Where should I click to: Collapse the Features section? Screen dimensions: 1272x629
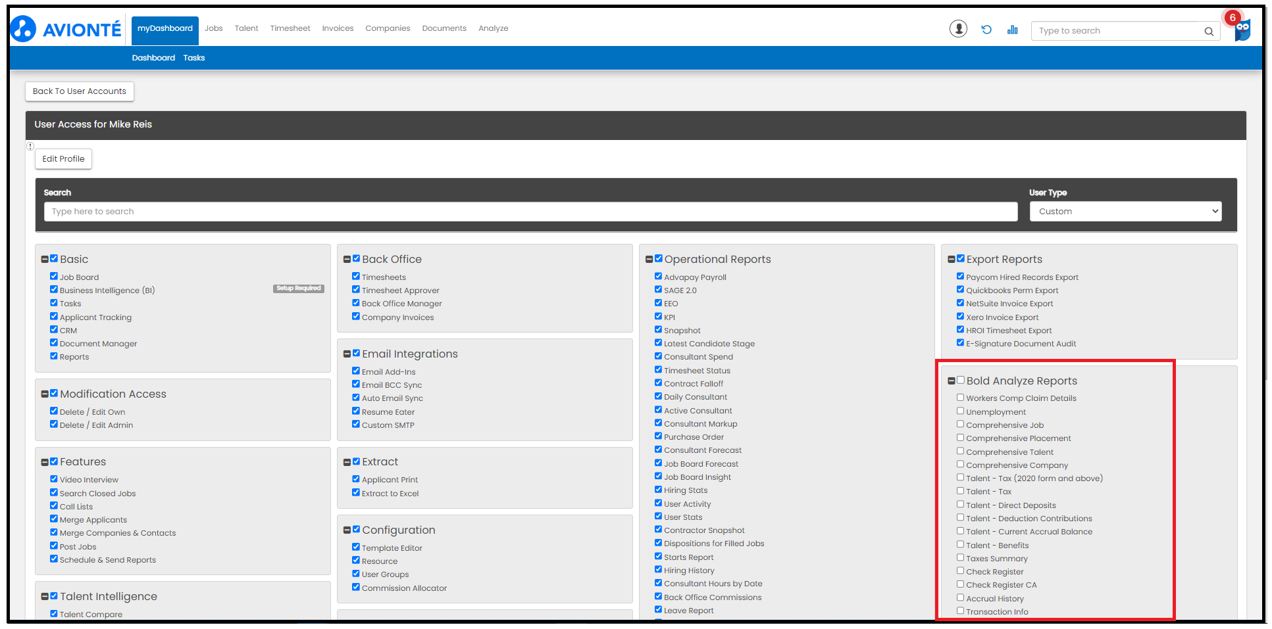(45, 462)
